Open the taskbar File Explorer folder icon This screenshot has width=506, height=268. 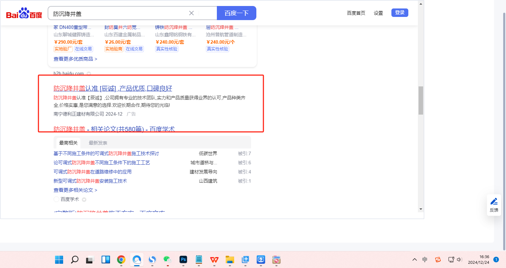[x=230, y=260]
